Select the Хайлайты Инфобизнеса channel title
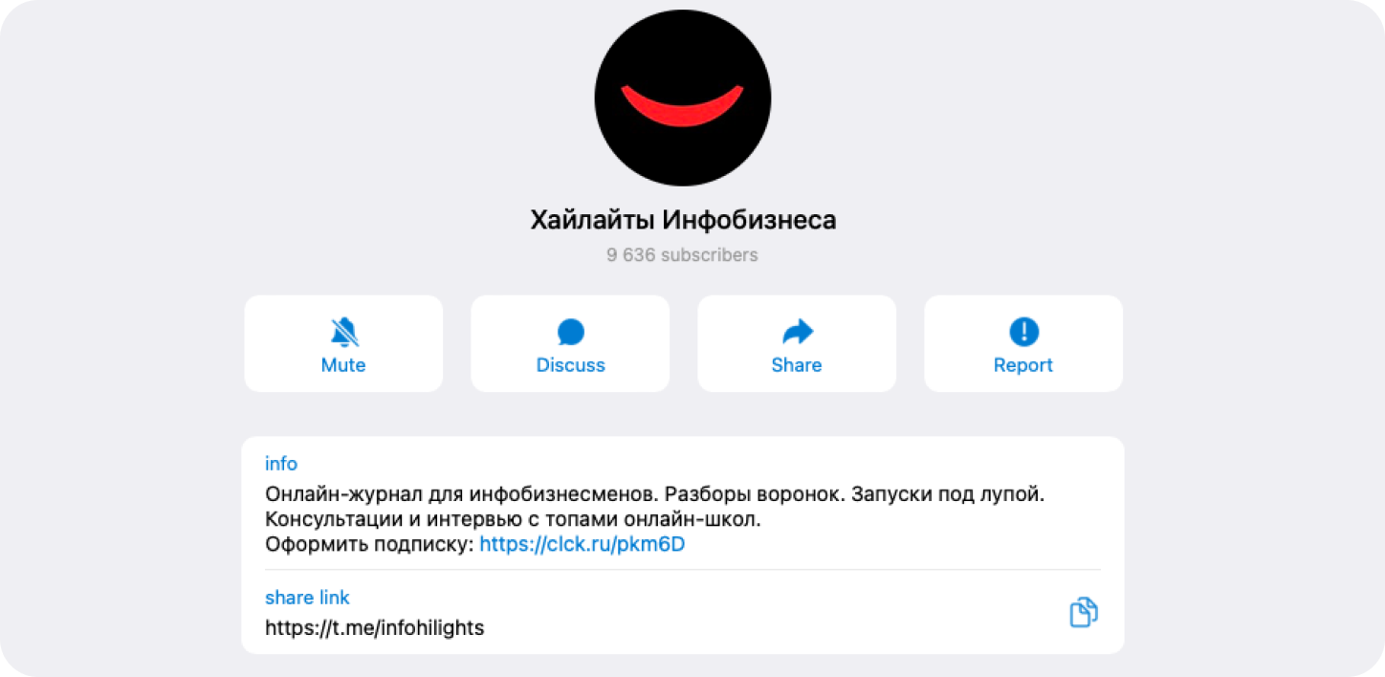This screenshot has width=1385, height=677. coord(683,221)
